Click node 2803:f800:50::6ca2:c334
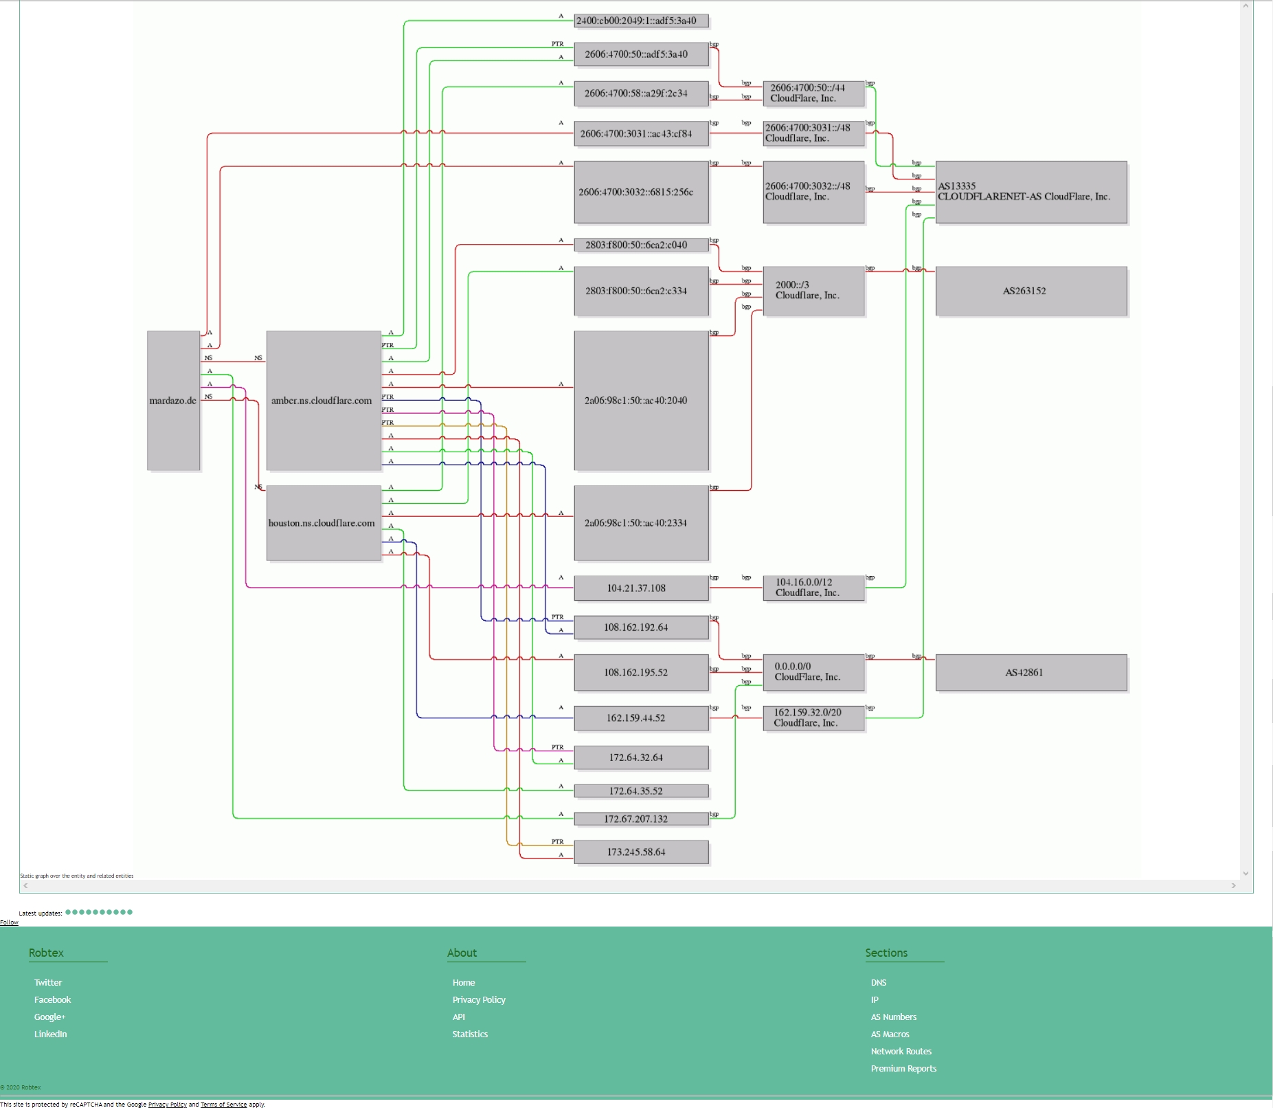The width and height of the screenshot is (1273, 1108). [641, 291]
